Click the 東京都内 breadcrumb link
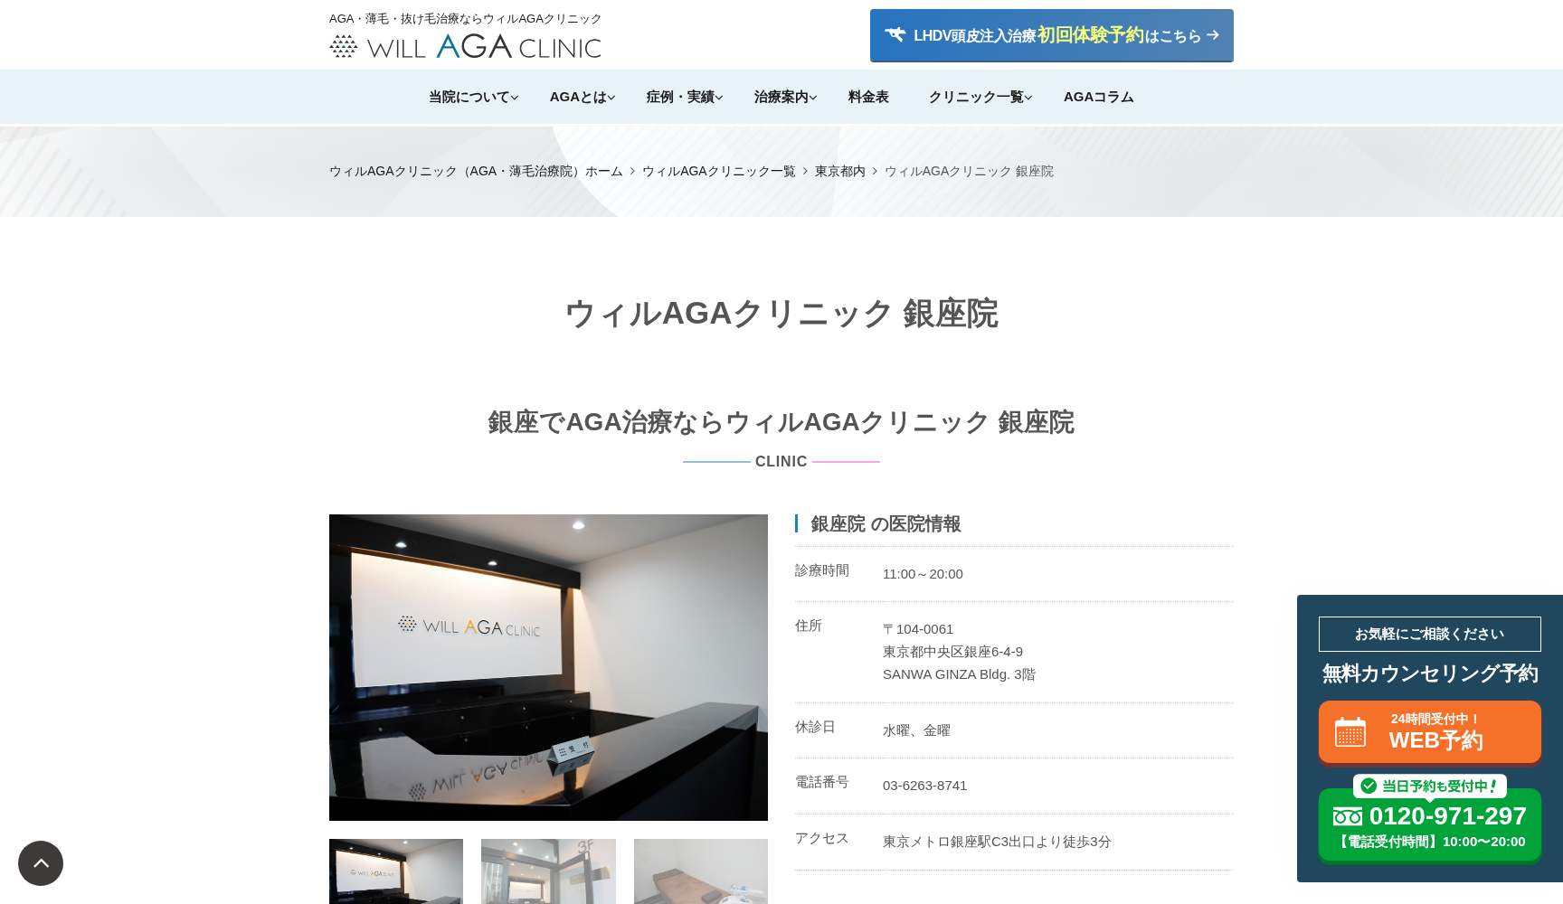Image resolution: width=1563 pixels, height=904 pixels. [838, 171]
